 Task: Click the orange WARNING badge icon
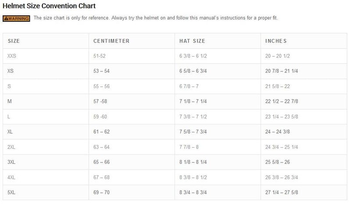(16, 18)
